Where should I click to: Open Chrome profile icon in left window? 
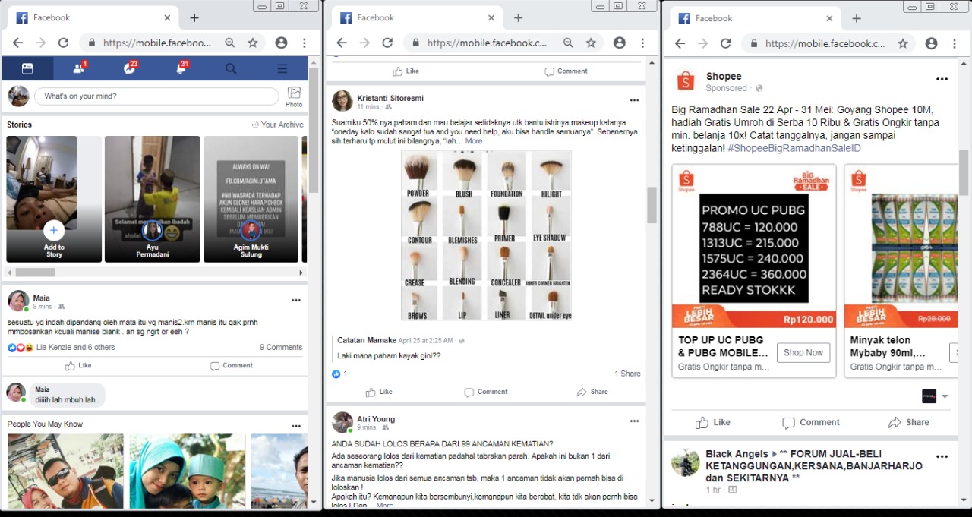click(x=281, y=43)
